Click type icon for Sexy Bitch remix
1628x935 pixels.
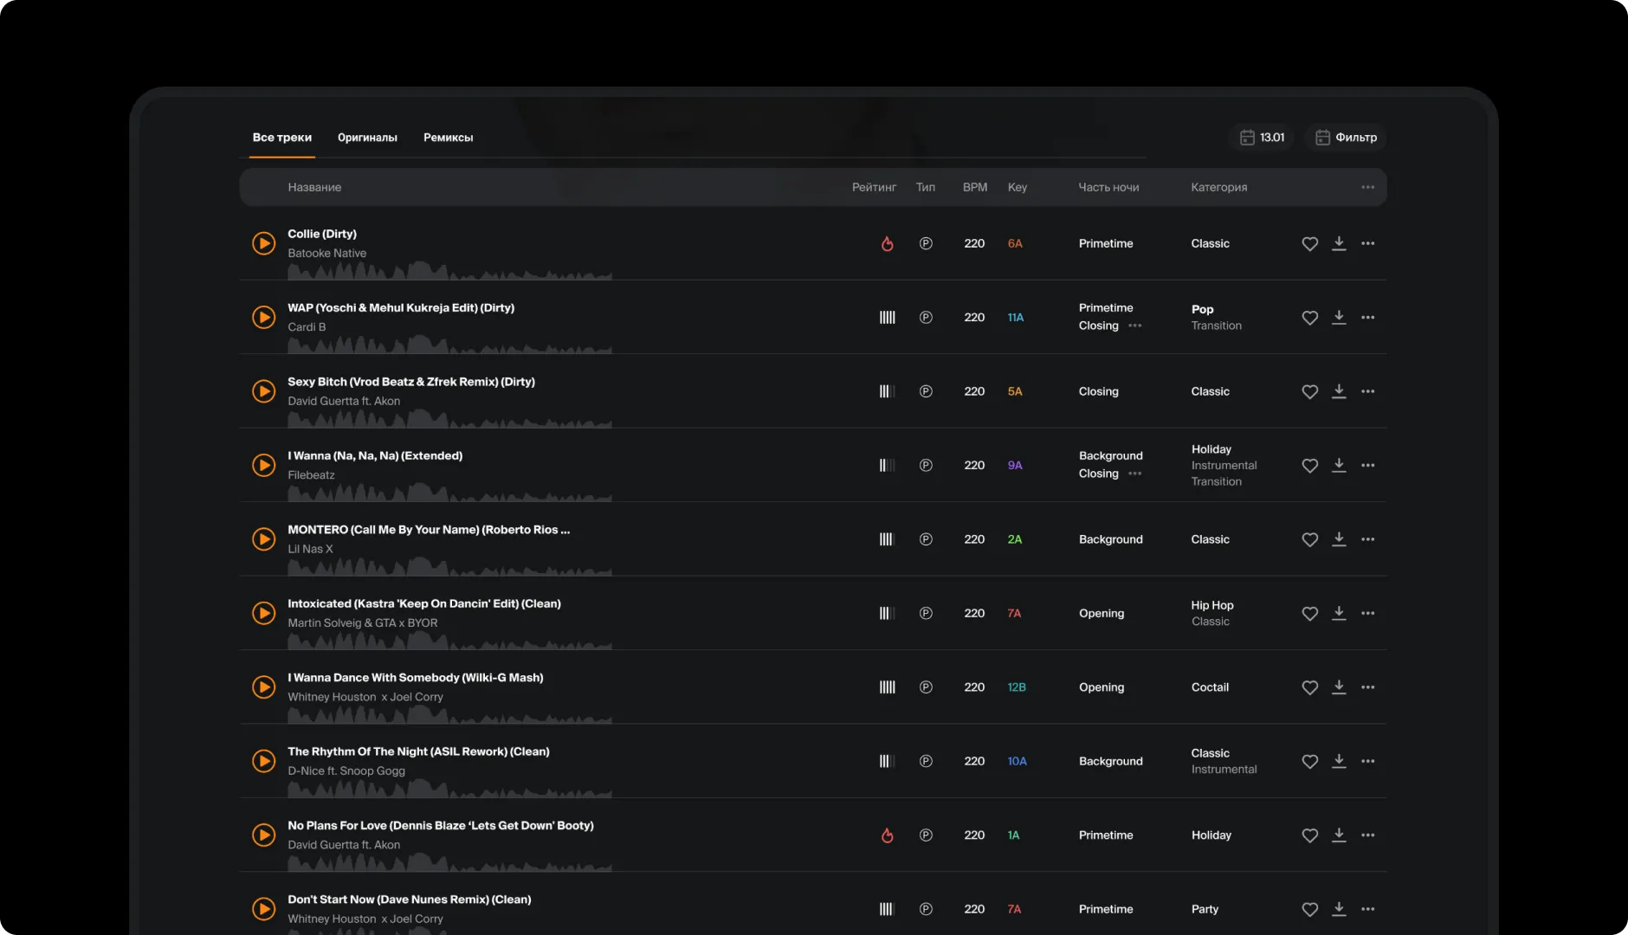click(926, 391)
